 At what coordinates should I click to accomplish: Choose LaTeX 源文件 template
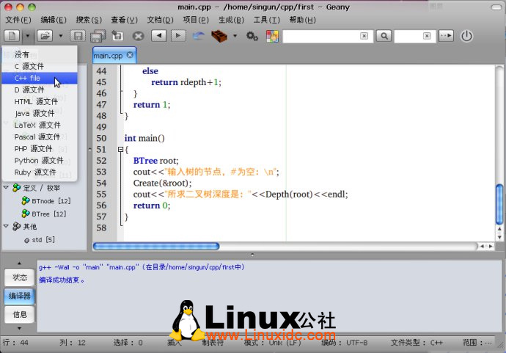40,125
